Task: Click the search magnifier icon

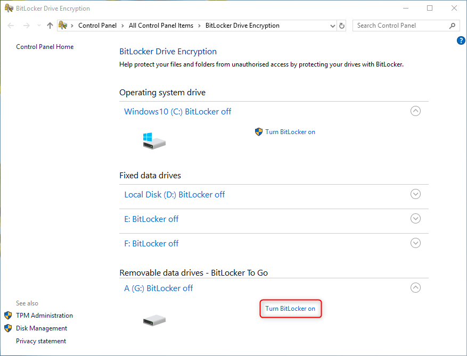Action: [x=453, y=26]
